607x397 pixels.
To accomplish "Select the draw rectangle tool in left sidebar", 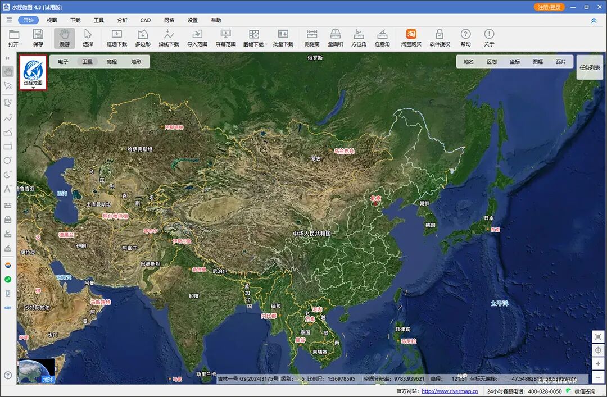I will click(8, 146).
